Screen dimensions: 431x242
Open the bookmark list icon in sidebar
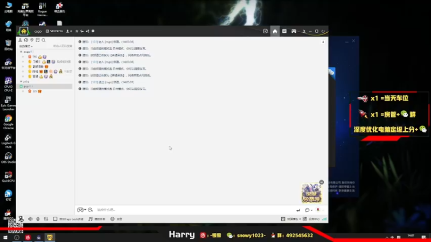38,40
